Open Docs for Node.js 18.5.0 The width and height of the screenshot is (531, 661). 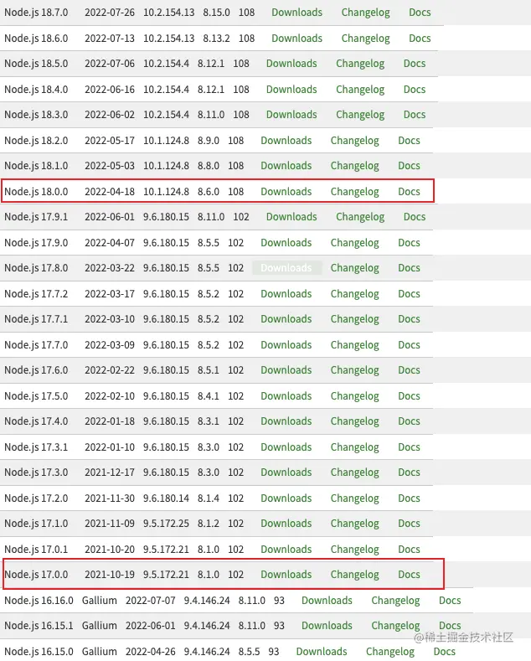[x=415, y=64]
